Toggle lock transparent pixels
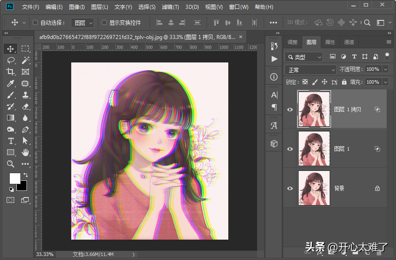 (305, 82)
